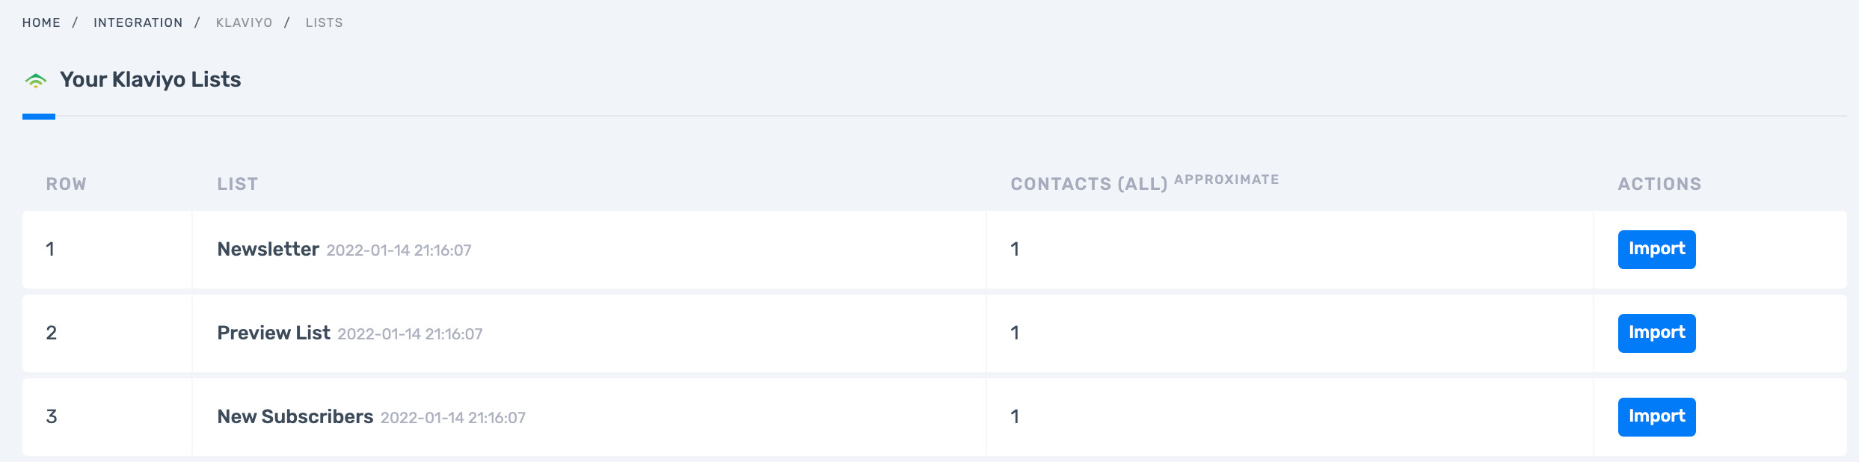
Task: Click the Contacts (All) column header
Action: coord(1089,184)
